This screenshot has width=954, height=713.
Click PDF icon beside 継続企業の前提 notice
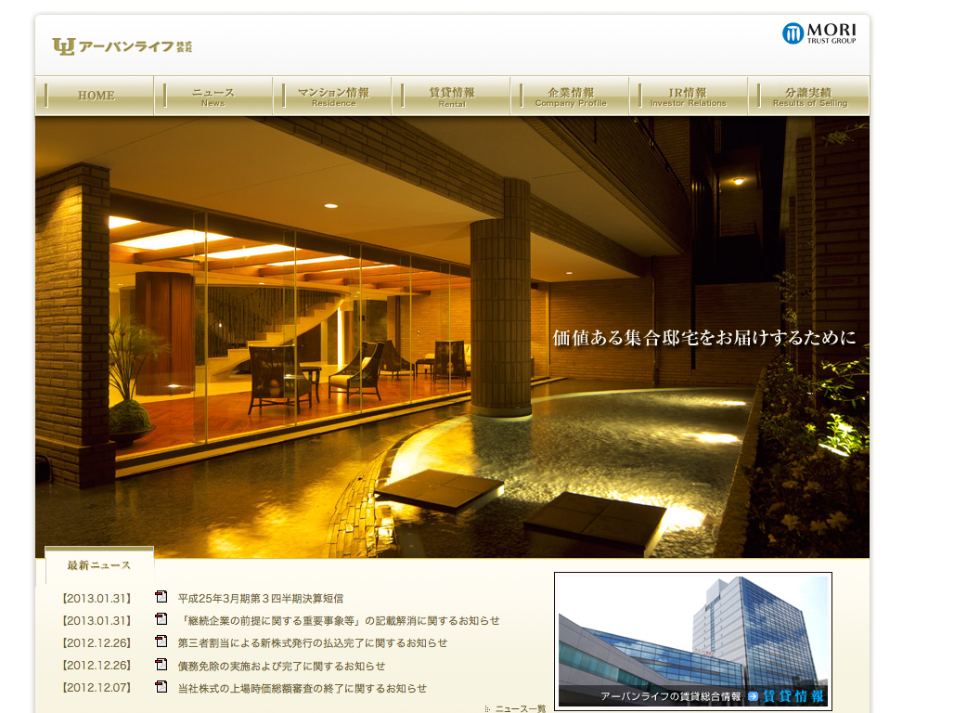pos(161,620)
